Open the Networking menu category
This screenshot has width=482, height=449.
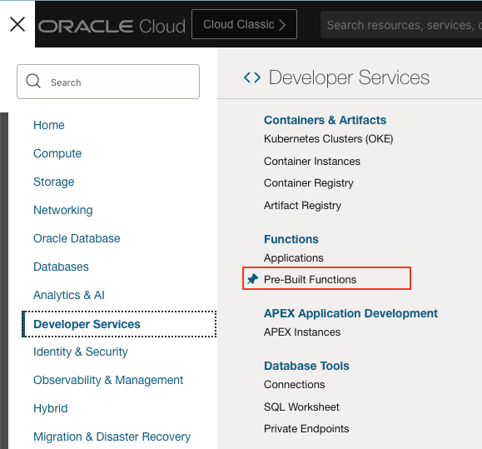click(x=63, y=210)
